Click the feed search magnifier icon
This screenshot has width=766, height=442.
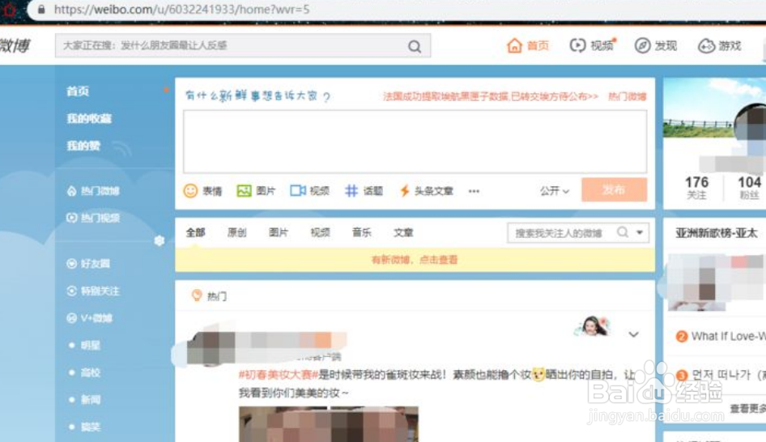(623, 232)
